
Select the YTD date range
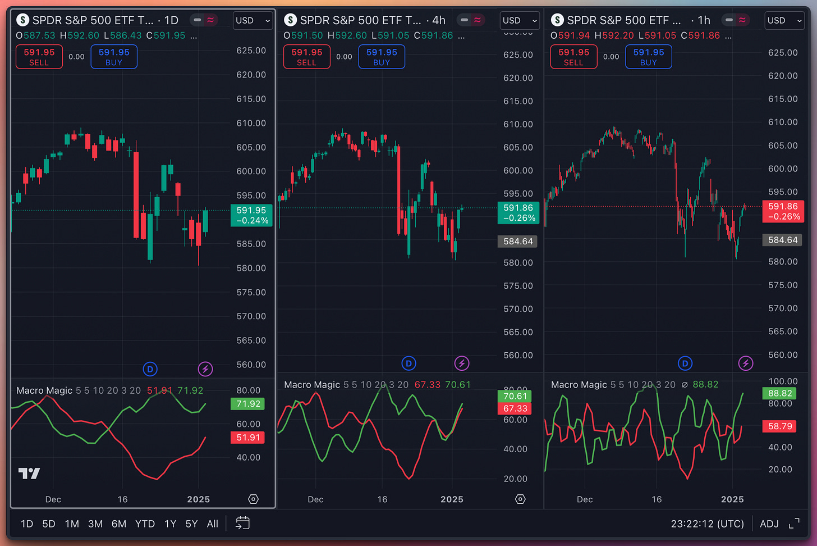click(145, 524)
